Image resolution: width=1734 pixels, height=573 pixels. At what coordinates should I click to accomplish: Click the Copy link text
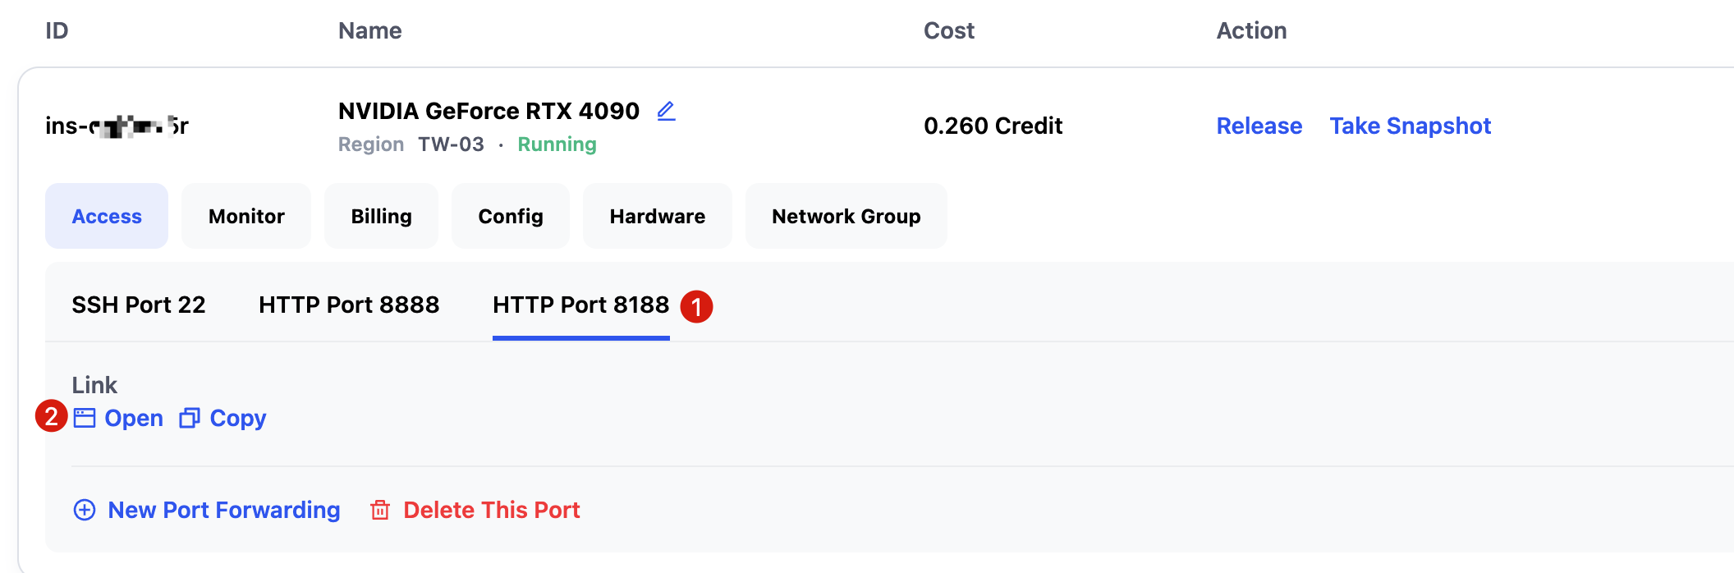(238, 418)
